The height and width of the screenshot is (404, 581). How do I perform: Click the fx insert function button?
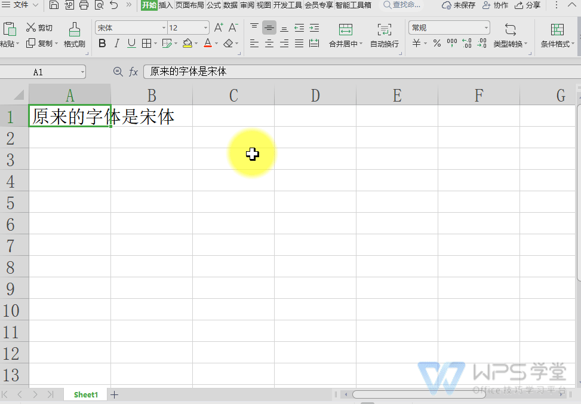(x=133, y=72)
